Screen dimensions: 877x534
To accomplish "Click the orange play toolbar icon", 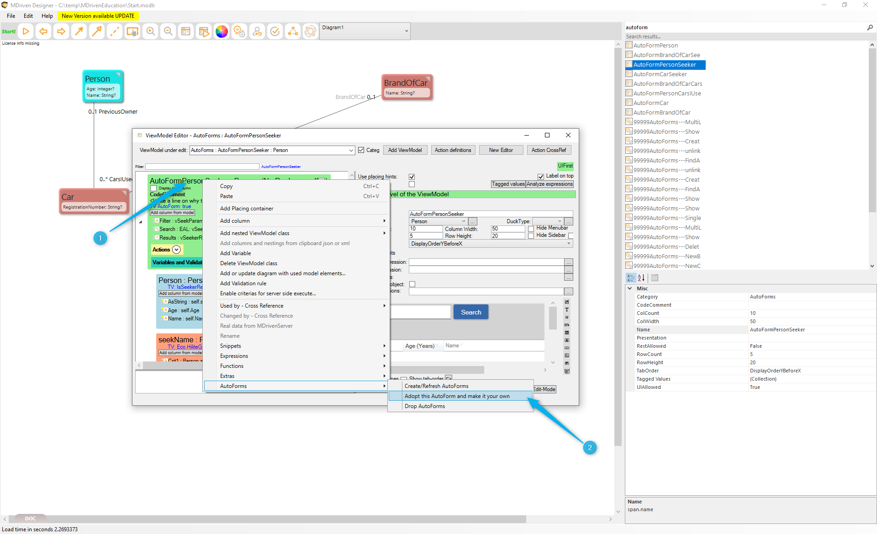I will pos(26,31).
